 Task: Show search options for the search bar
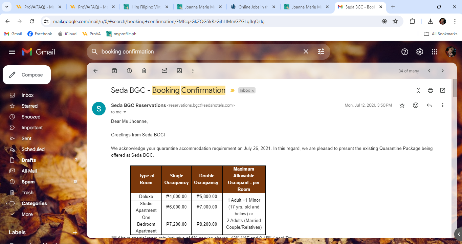(321, 52)
